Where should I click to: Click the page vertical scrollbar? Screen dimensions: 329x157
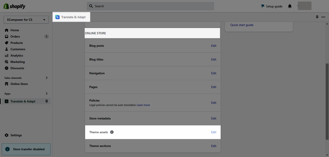[327, 101]
